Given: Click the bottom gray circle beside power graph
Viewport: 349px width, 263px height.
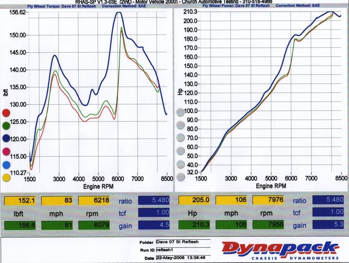Looking at the screenshot, I should pyautogui.click(x=180, y=177).
